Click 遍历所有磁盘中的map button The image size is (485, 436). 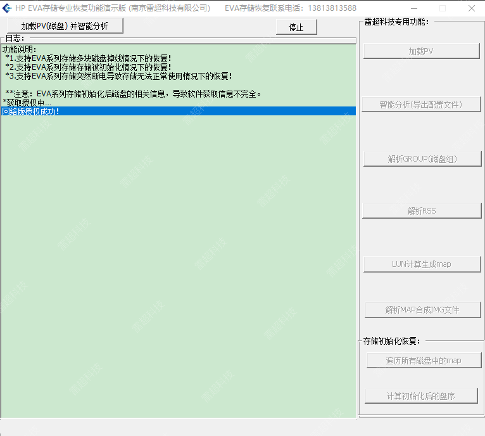pyautogui.click(x=424, y=361)
